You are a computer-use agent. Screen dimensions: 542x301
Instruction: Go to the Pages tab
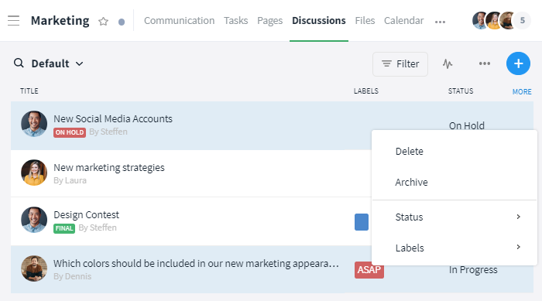tap(269, 21)
